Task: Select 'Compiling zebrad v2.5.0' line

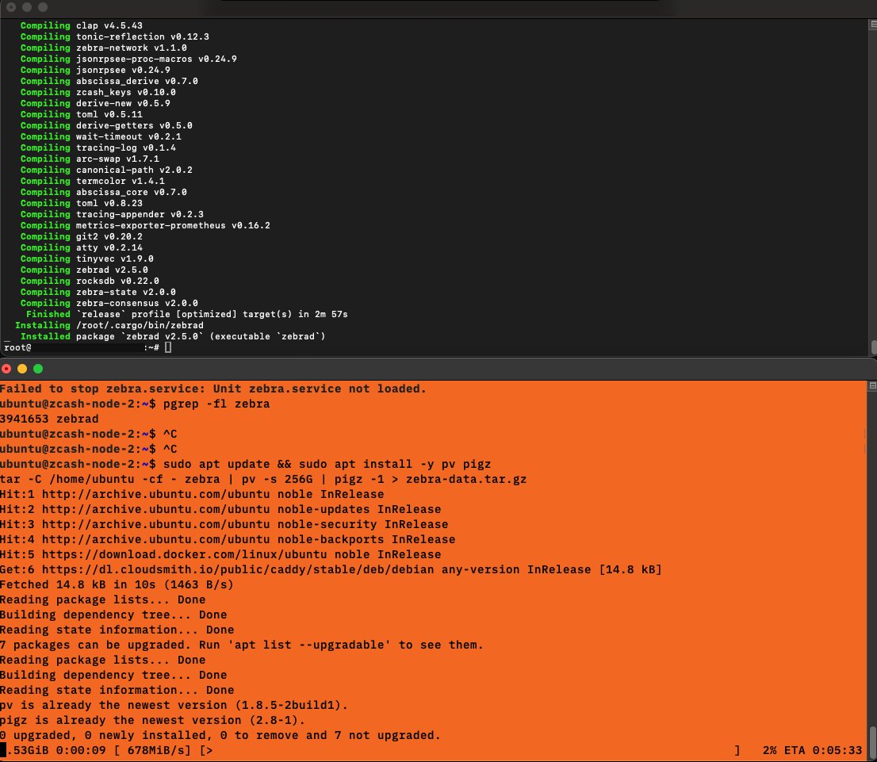Action: pos(85,270)
